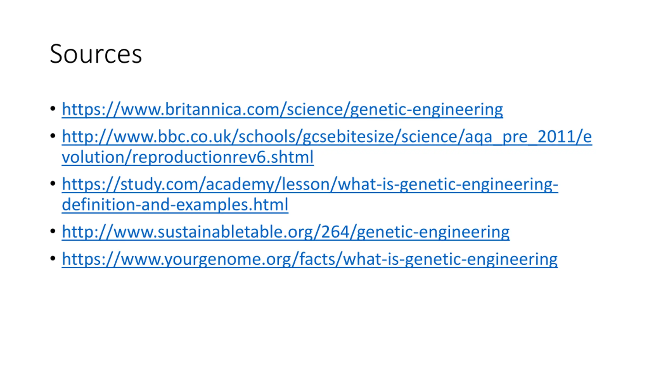Click the "volution/reproductionrev6.shtml" wrapped line
The width and height of the screenshot is (649, 365).
click(x=188, y=157)
